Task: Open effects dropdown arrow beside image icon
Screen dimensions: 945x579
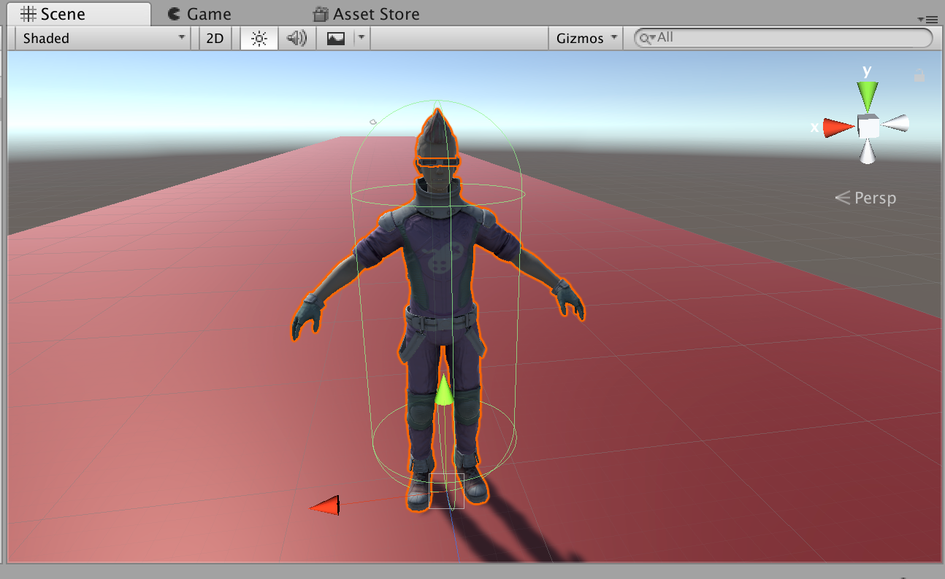Action: (x=361, y=39)
